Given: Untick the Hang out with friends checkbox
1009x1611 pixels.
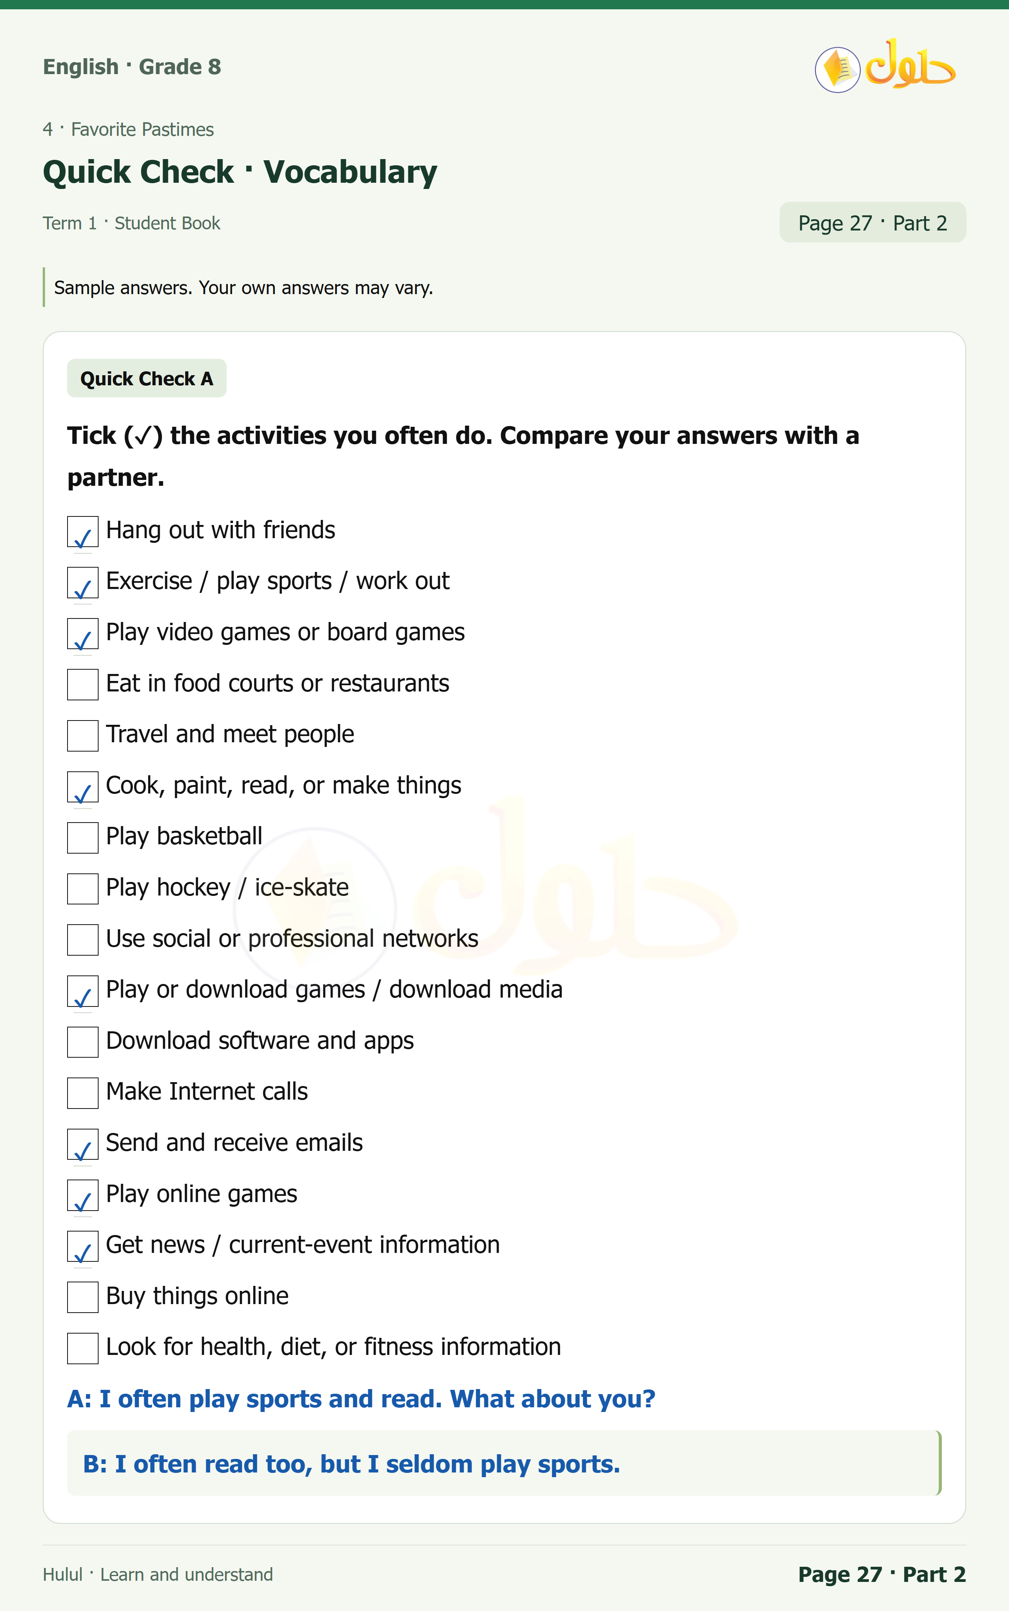Looking at the screenshot, I should coord(83,532).
